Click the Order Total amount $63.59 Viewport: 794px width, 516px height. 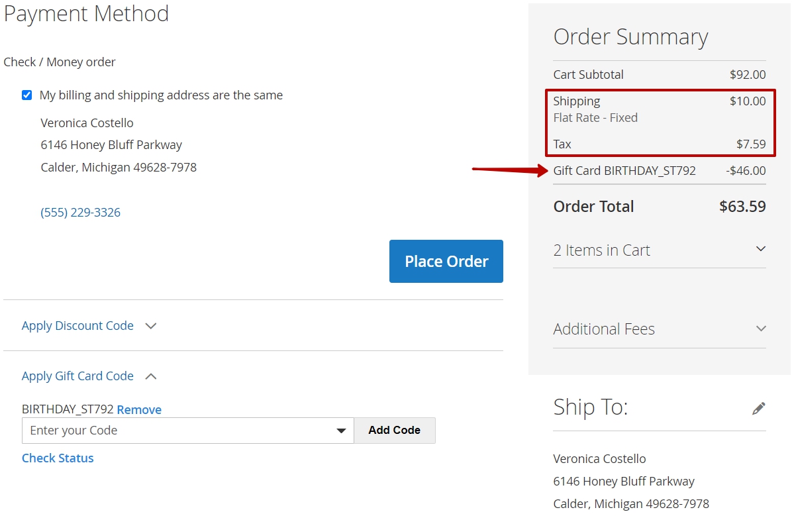click(x=742, y=207)
